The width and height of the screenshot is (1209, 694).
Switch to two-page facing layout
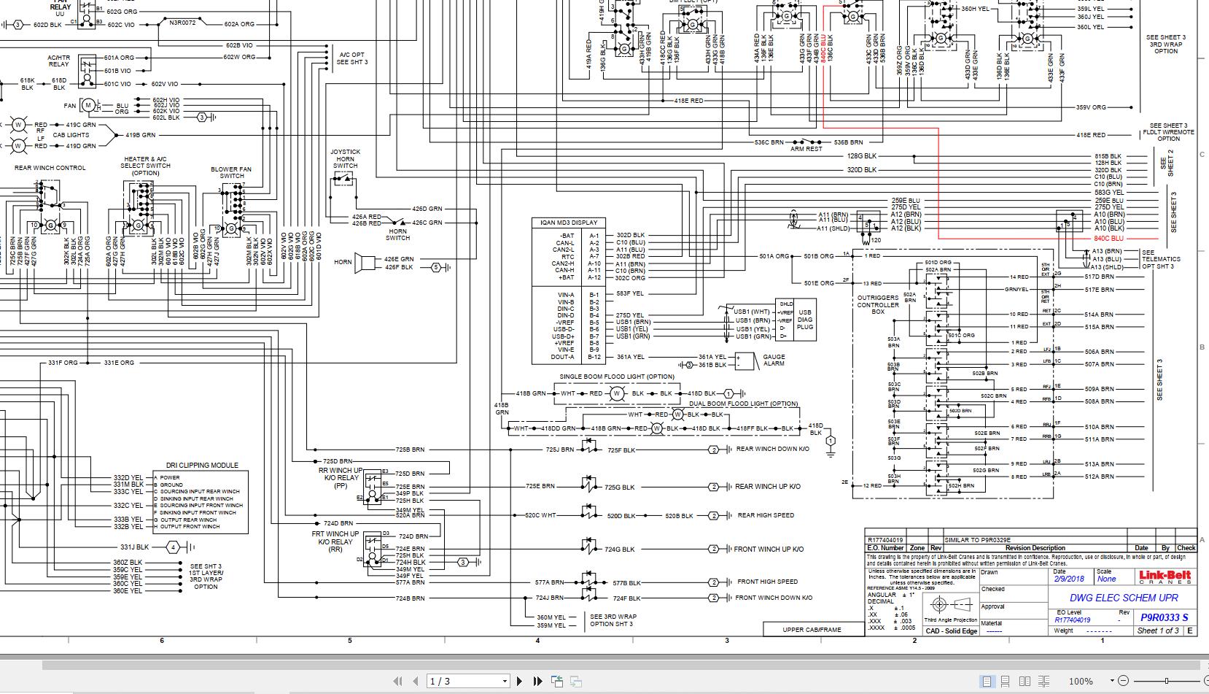coord(1025,681)
